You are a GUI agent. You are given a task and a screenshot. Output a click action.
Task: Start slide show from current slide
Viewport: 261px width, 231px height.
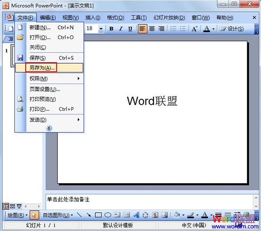[x=19, y=206]
